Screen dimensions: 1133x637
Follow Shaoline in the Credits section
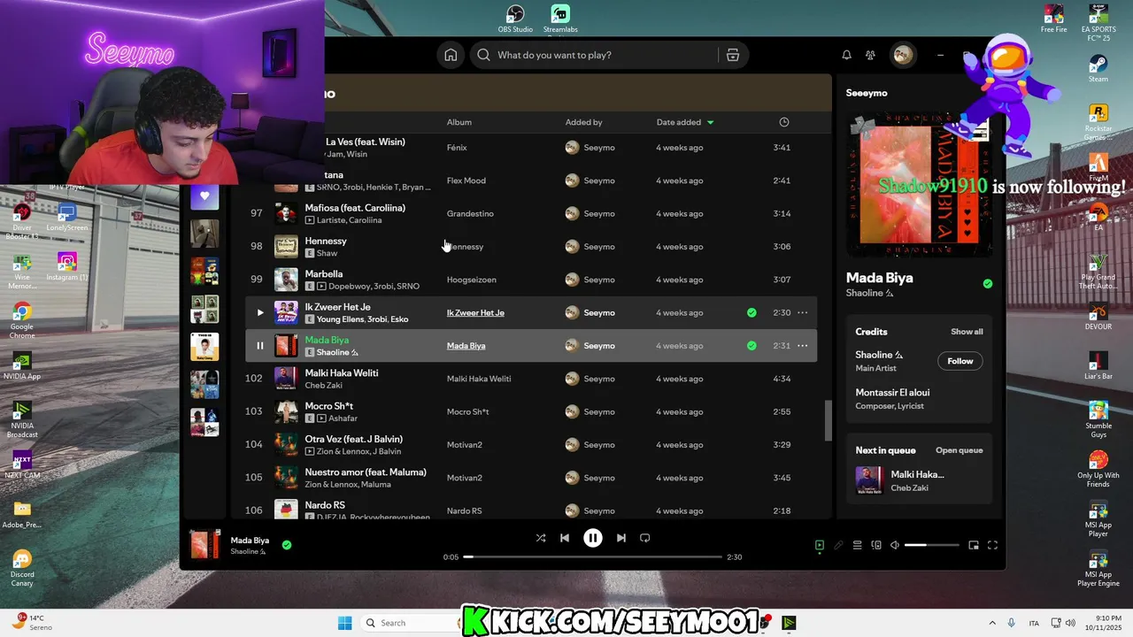pos(960,361)
